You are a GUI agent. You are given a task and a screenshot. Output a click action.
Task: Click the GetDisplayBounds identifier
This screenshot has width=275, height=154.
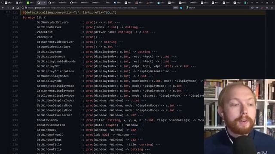(51, 56)
